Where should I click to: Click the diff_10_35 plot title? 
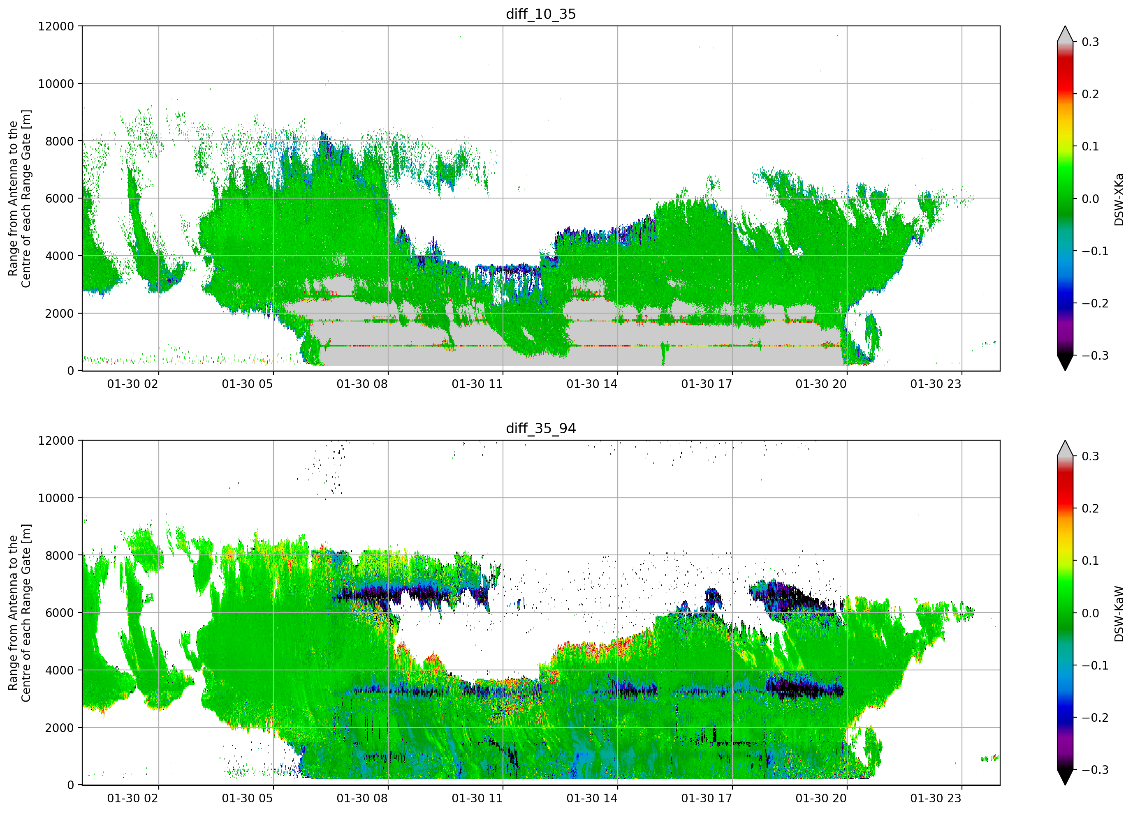click(540, 14)
